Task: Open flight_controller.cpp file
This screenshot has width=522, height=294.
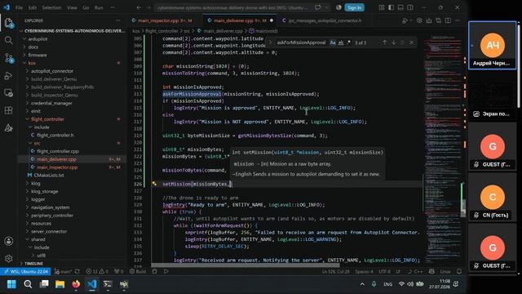Action: coord(58,151)
